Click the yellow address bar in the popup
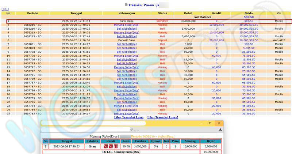Viewport: 292px width, 154px height. [x=93, y=123]
